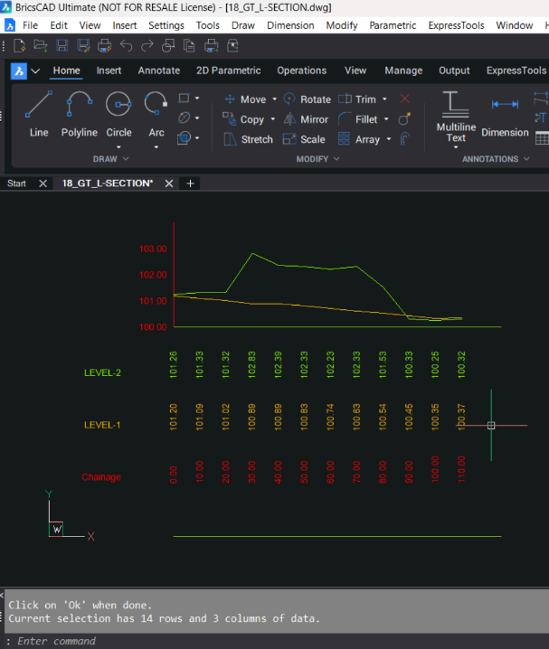This screenshot has height=649, width=549.
Task: Switch to the Start document tab
Action: (16, 183)
